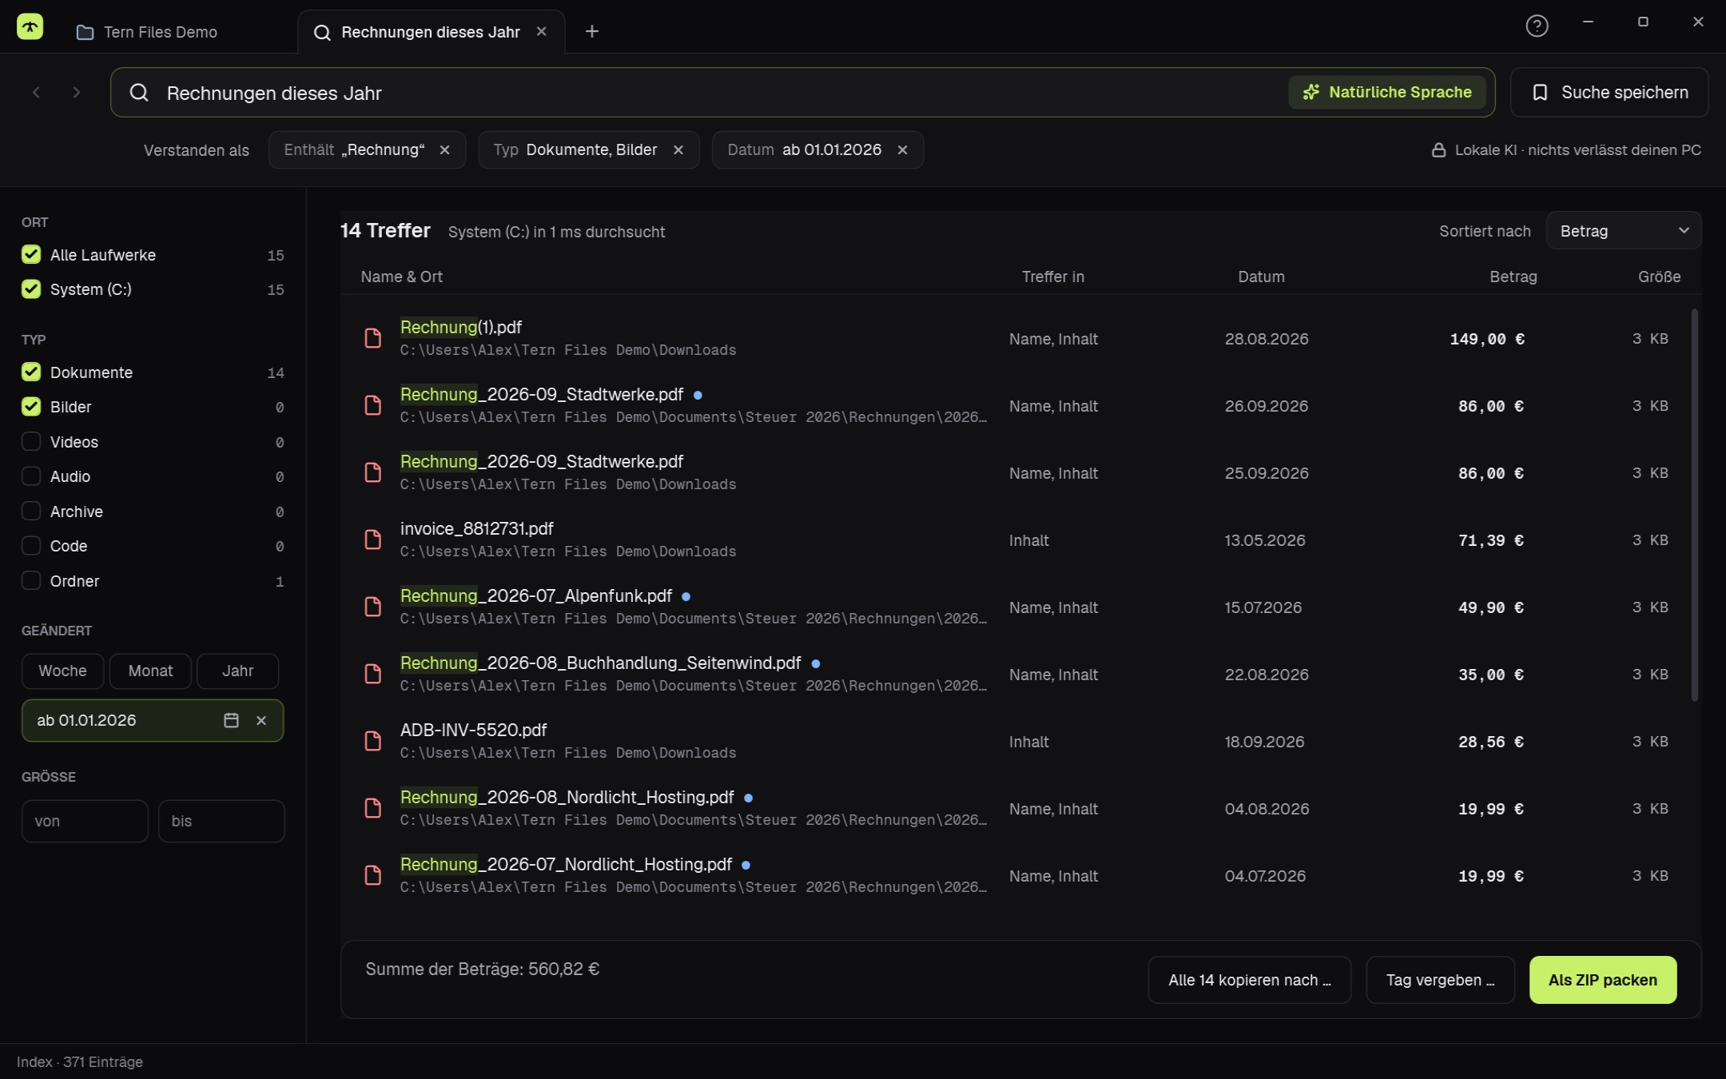Click the Größe von input field
The width and height of the screenshot is (1726, 1079).
point(85,821)
